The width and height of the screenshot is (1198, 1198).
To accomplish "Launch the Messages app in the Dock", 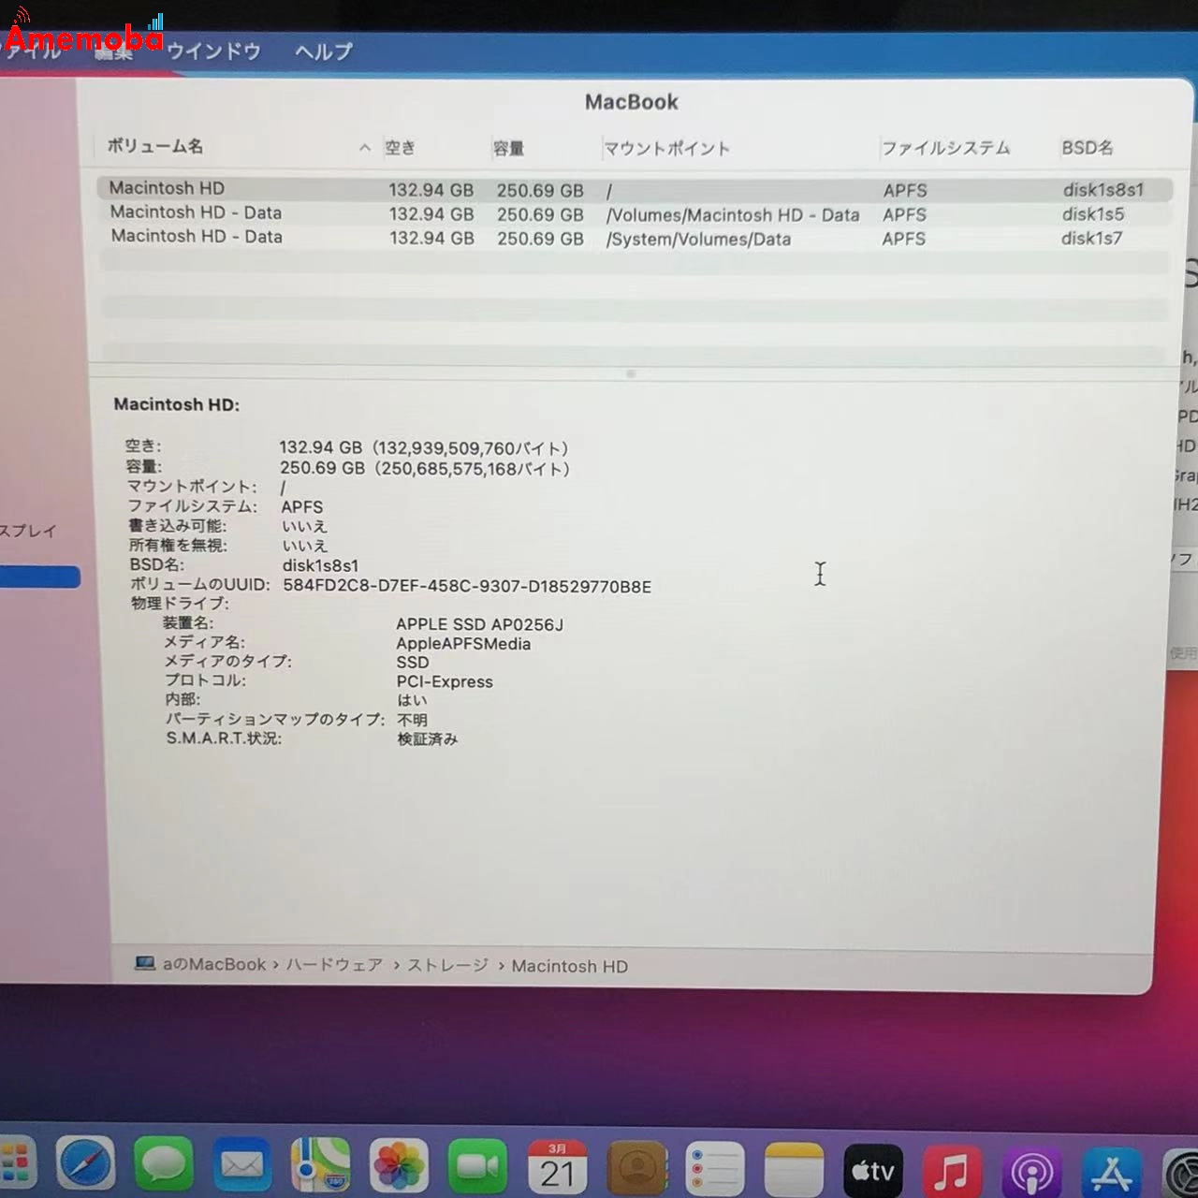I will point(162,1165).
